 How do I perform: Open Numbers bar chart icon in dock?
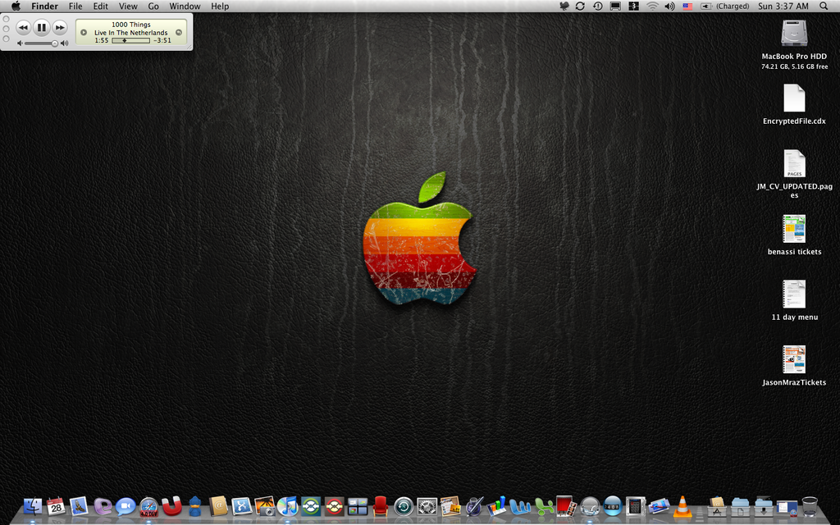[496, 506]
